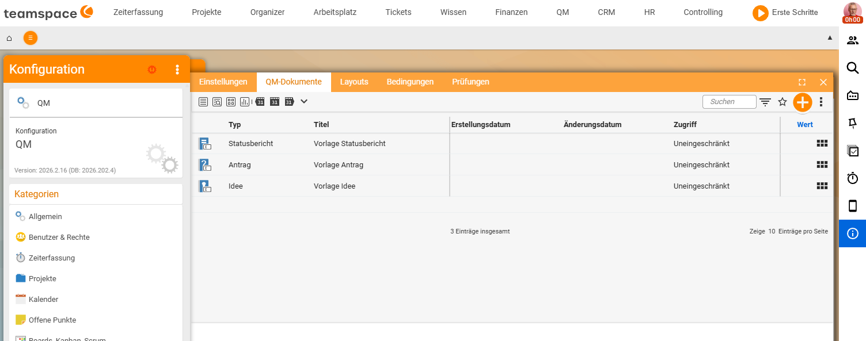This screenshot has width=866, height=341.
Task: Close the QM-Dokumente panel
Action: coord(823,82)
